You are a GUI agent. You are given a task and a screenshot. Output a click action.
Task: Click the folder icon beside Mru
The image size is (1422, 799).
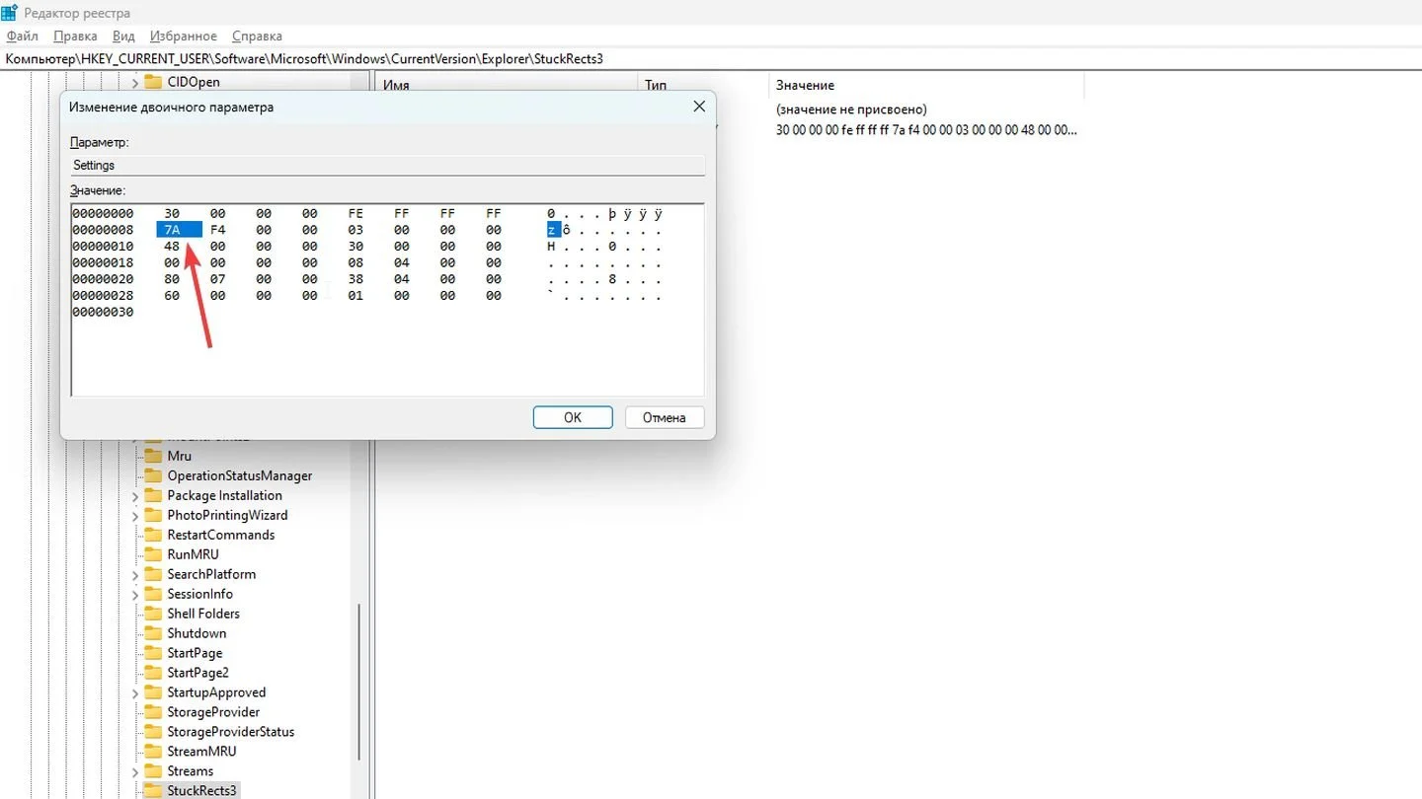[x=152, y=456]
